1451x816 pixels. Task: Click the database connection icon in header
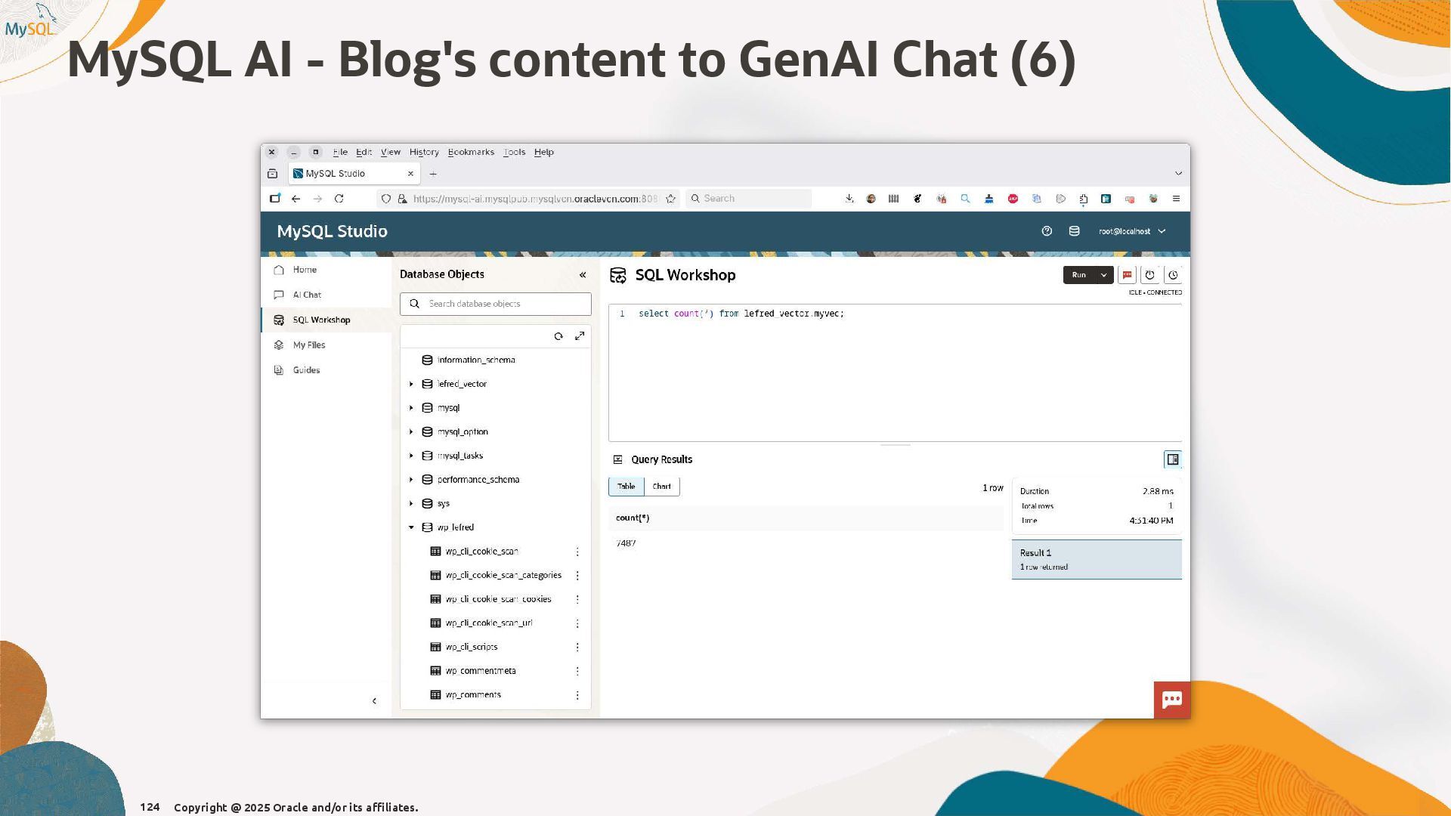coord(1074,231)
